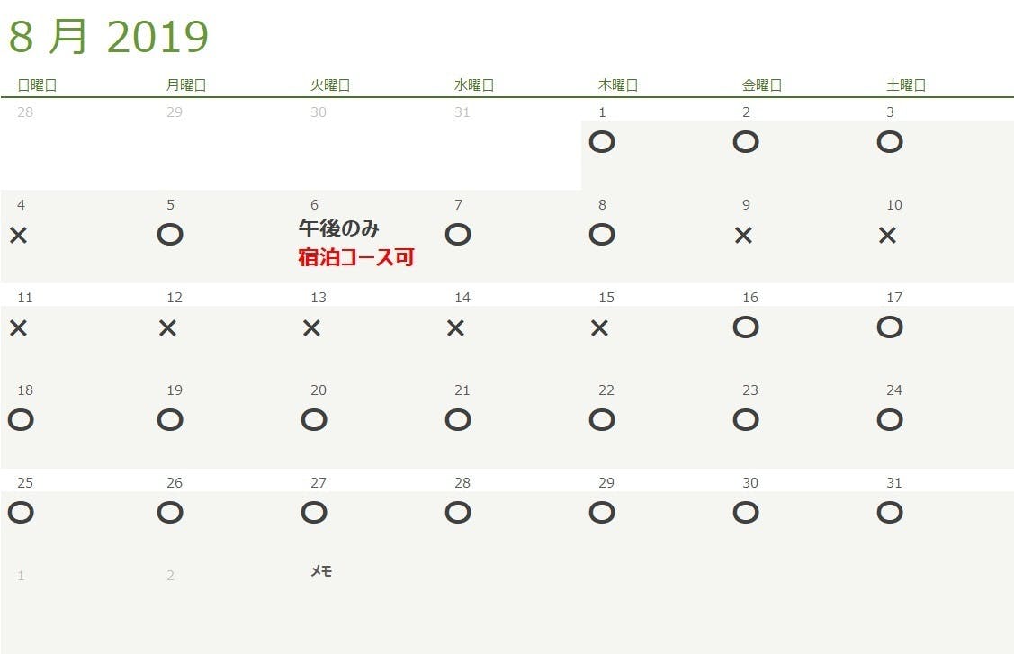
Task: Click the red 宿泊コース可 text
Action: click(356, 258)
